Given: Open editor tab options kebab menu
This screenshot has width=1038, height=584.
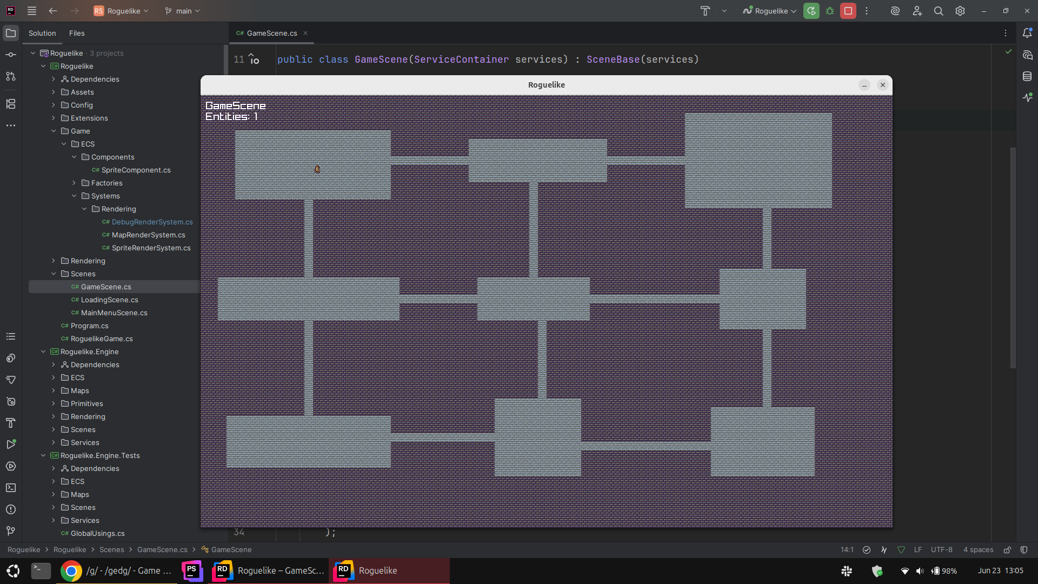Looking at the screenshot, I should (1006, 33).
